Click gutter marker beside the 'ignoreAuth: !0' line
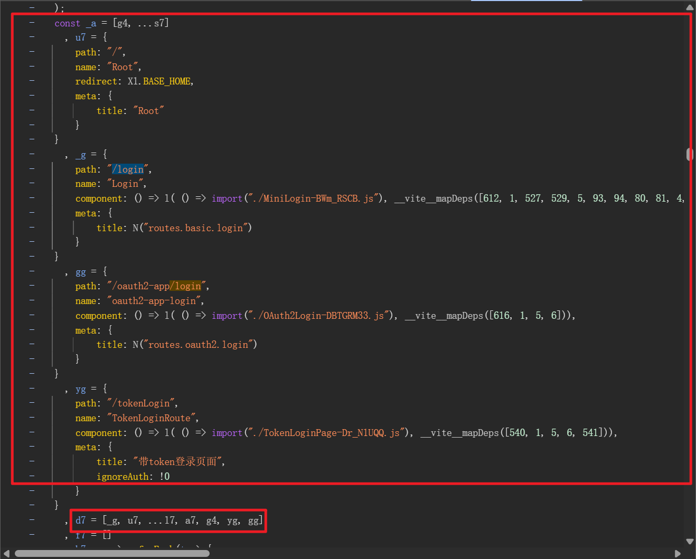Screen dimensions: 696x559 coord(32,476)
